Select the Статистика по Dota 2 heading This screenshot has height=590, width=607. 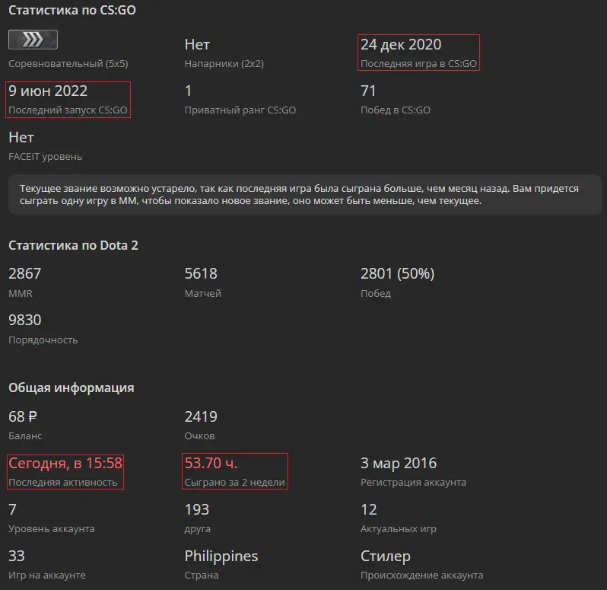click(x=73, y=245)
